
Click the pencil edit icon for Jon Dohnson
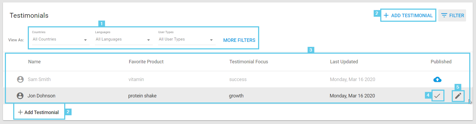click(458, 96)
